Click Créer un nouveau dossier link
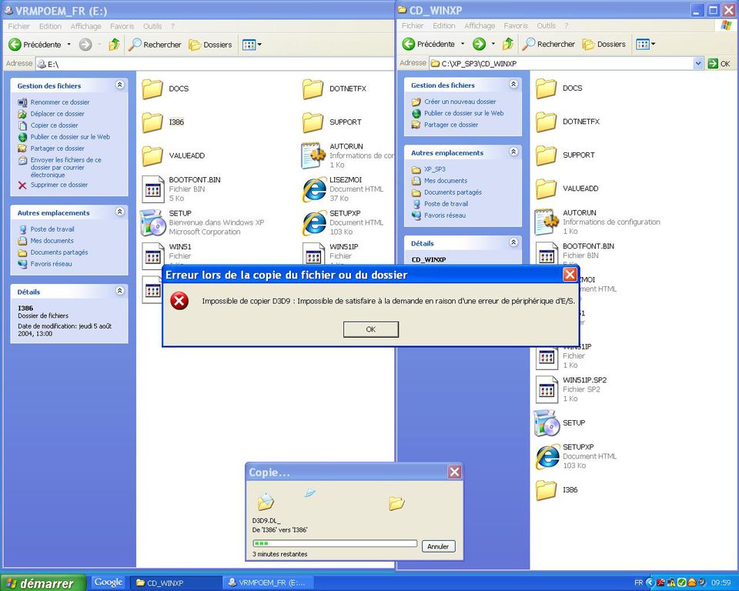739x591 pixels. [x=460, y=102]
